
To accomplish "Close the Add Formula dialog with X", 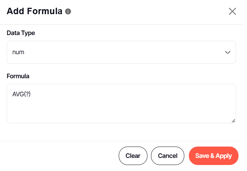I will 232,11.
